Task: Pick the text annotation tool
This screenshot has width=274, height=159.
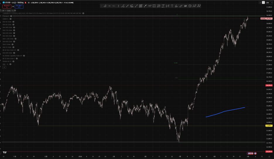Action: [172, 6]
